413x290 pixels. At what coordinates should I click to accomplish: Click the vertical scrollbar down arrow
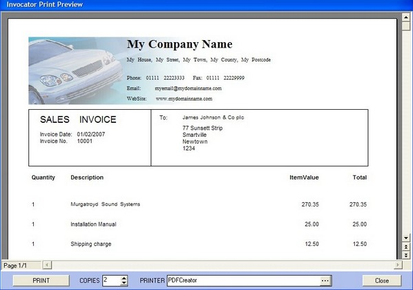pyautogui.click(x=406, y=238)
